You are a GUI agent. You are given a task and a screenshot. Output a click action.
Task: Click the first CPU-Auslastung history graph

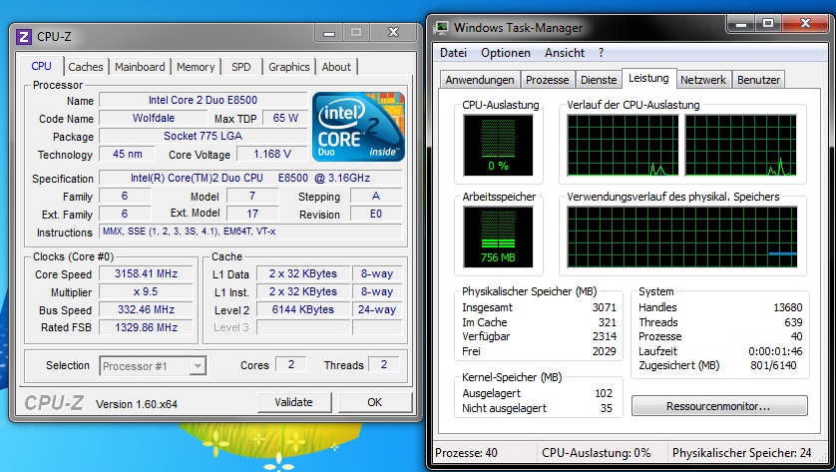point(623,145)
